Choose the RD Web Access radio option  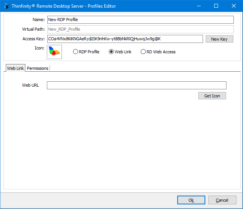coord(158,52)
